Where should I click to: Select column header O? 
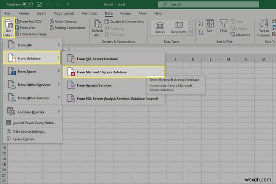[264, 59]
